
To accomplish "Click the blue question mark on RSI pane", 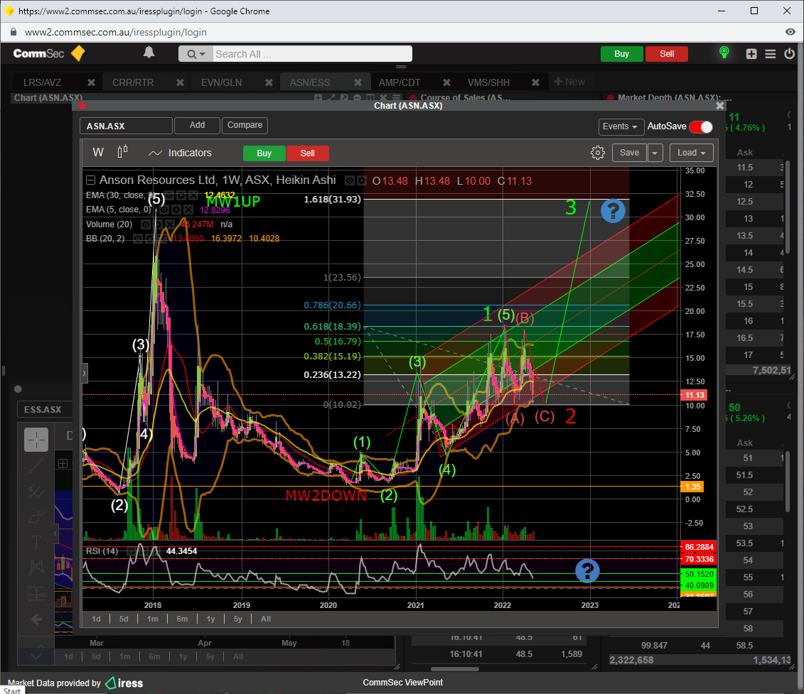I will click(x=587, y=570).
